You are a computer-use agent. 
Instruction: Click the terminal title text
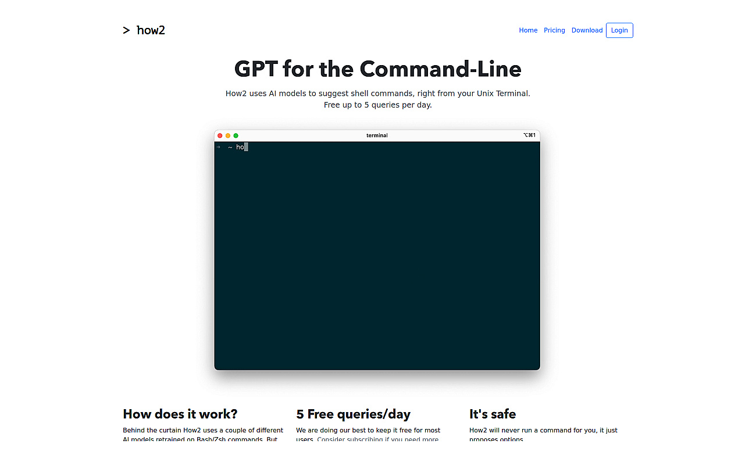pyautogui.click(x=377, y=135)
